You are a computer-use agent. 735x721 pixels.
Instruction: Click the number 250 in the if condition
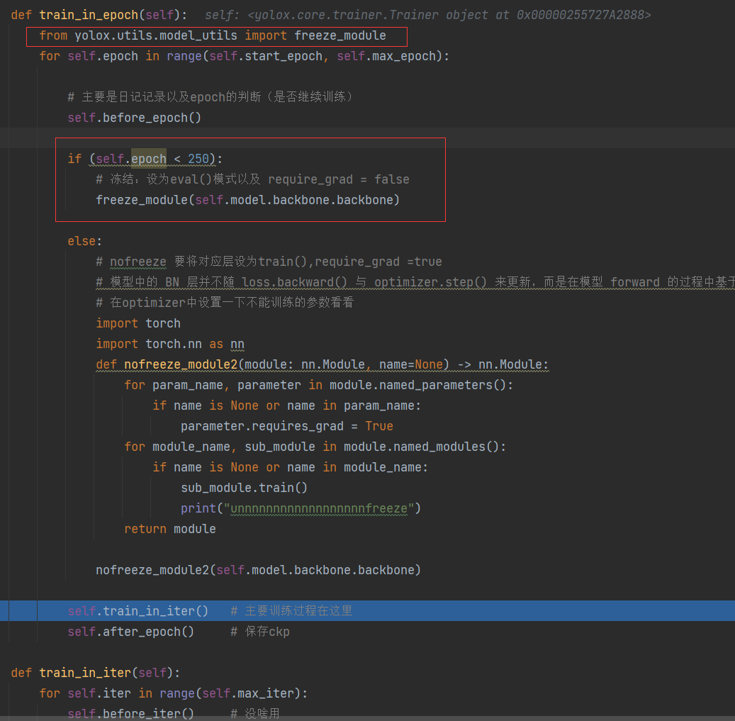198,158
